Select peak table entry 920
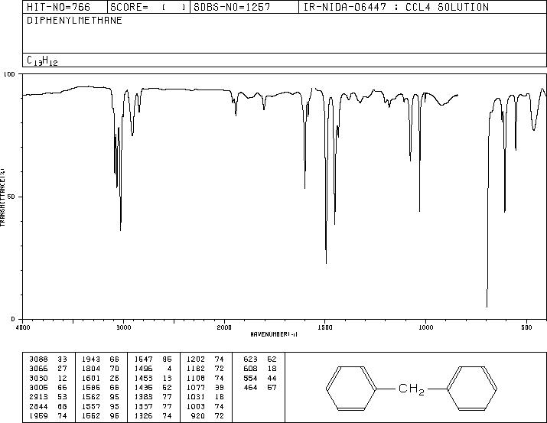The image size is (547, 423). point(207,415)
